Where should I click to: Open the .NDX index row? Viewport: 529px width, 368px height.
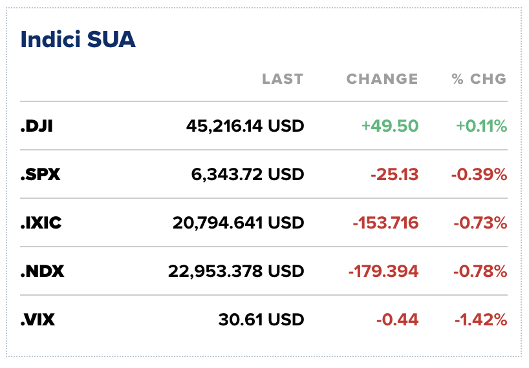(42, 271)
